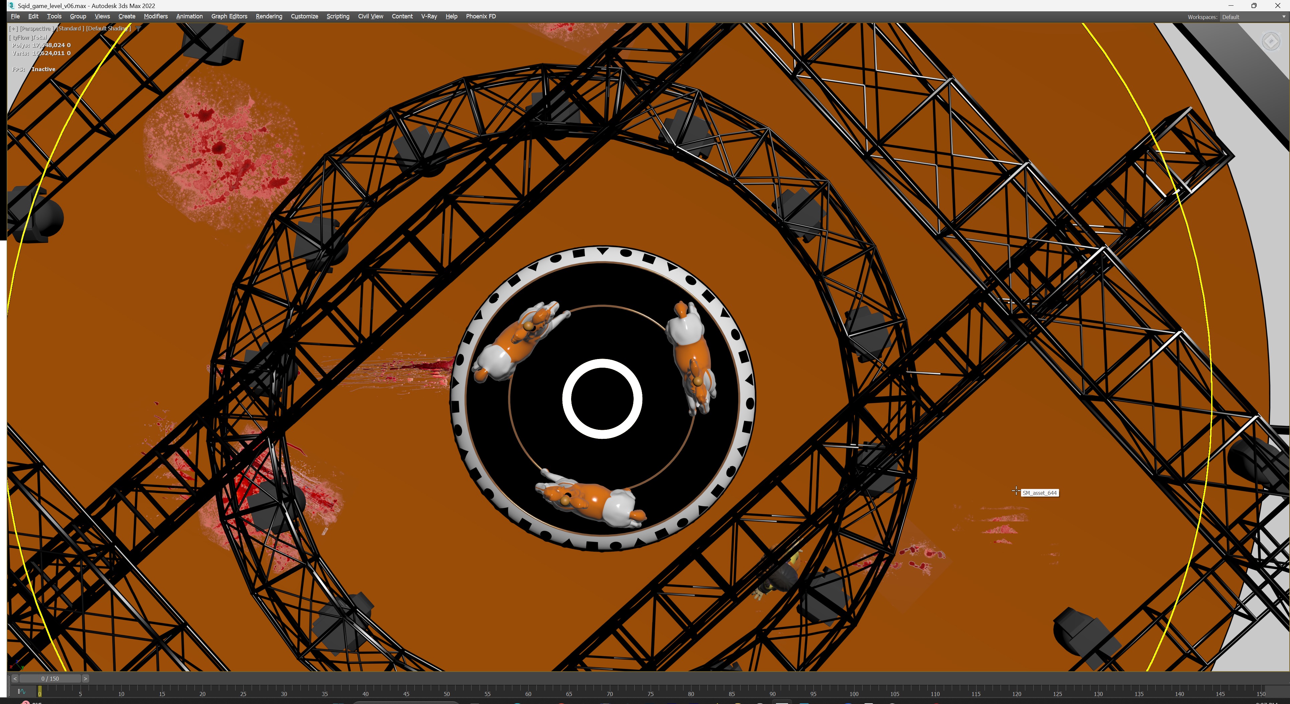Go to previous frame with < button
This screenshot has width=1290, height=704.
15,679
